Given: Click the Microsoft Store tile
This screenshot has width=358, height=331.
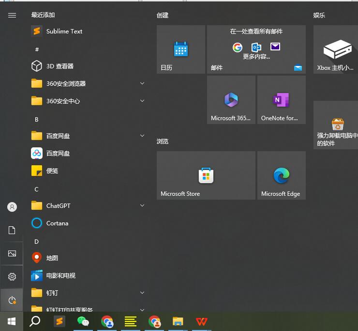Looking at the screenshot, I should [206, 175].
